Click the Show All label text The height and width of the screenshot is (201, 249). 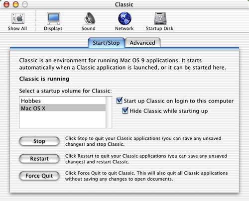(x=17, y=28)
